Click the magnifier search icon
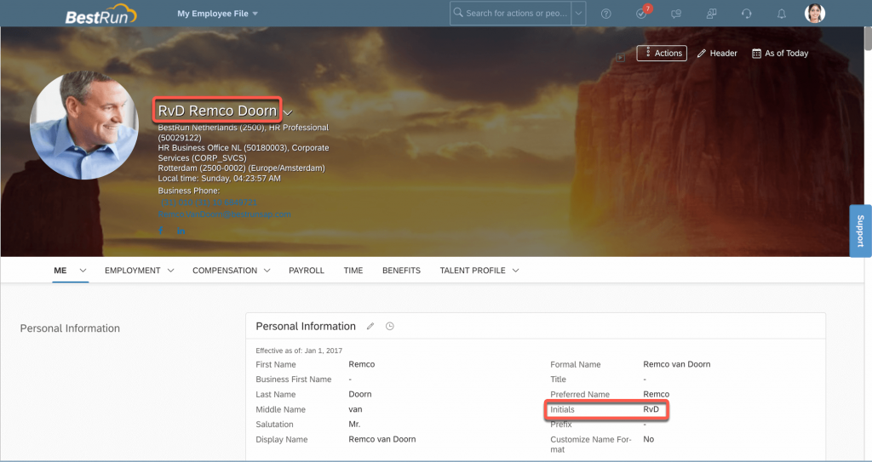The height and width of the screenshot is (462, 872). (457, 12)
